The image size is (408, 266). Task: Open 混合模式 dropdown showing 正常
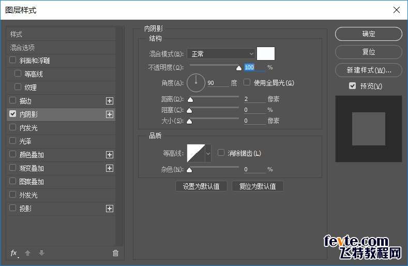[x=221, y=54]
